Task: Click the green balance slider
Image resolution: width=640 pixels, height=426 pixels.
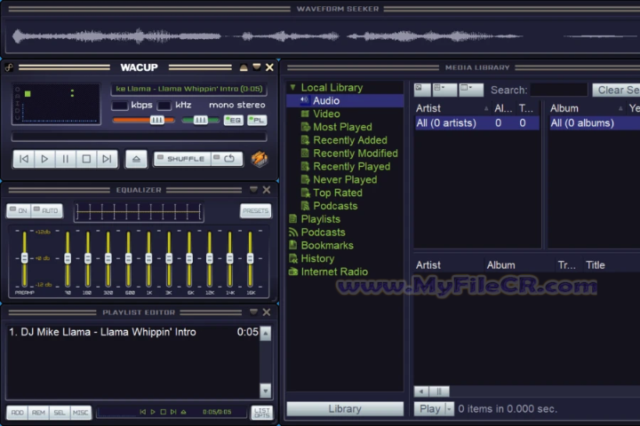Action: (200, 120)
